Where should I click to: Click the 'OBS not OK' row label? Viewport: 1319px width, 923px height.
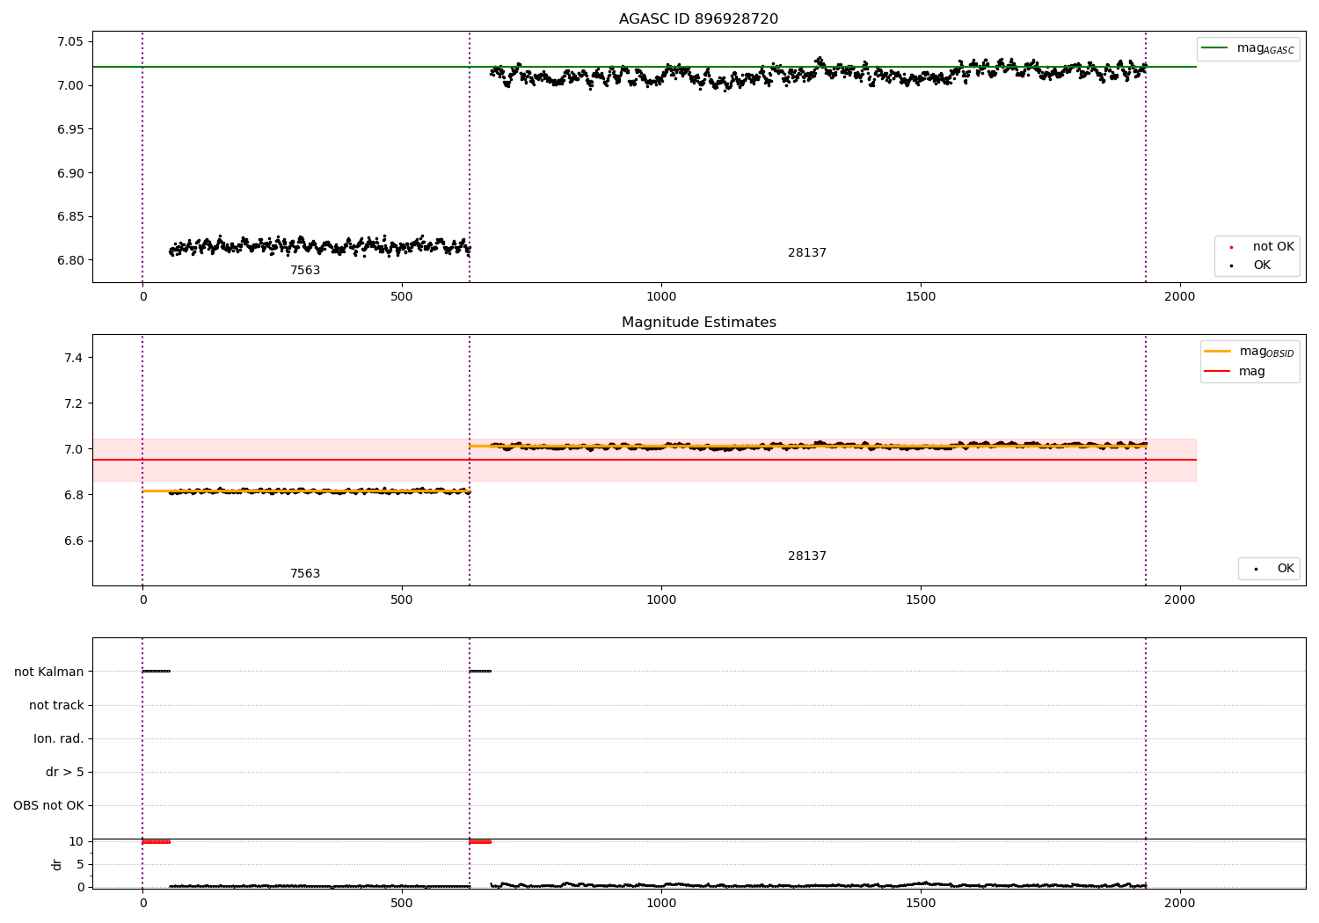coord(49,805)
